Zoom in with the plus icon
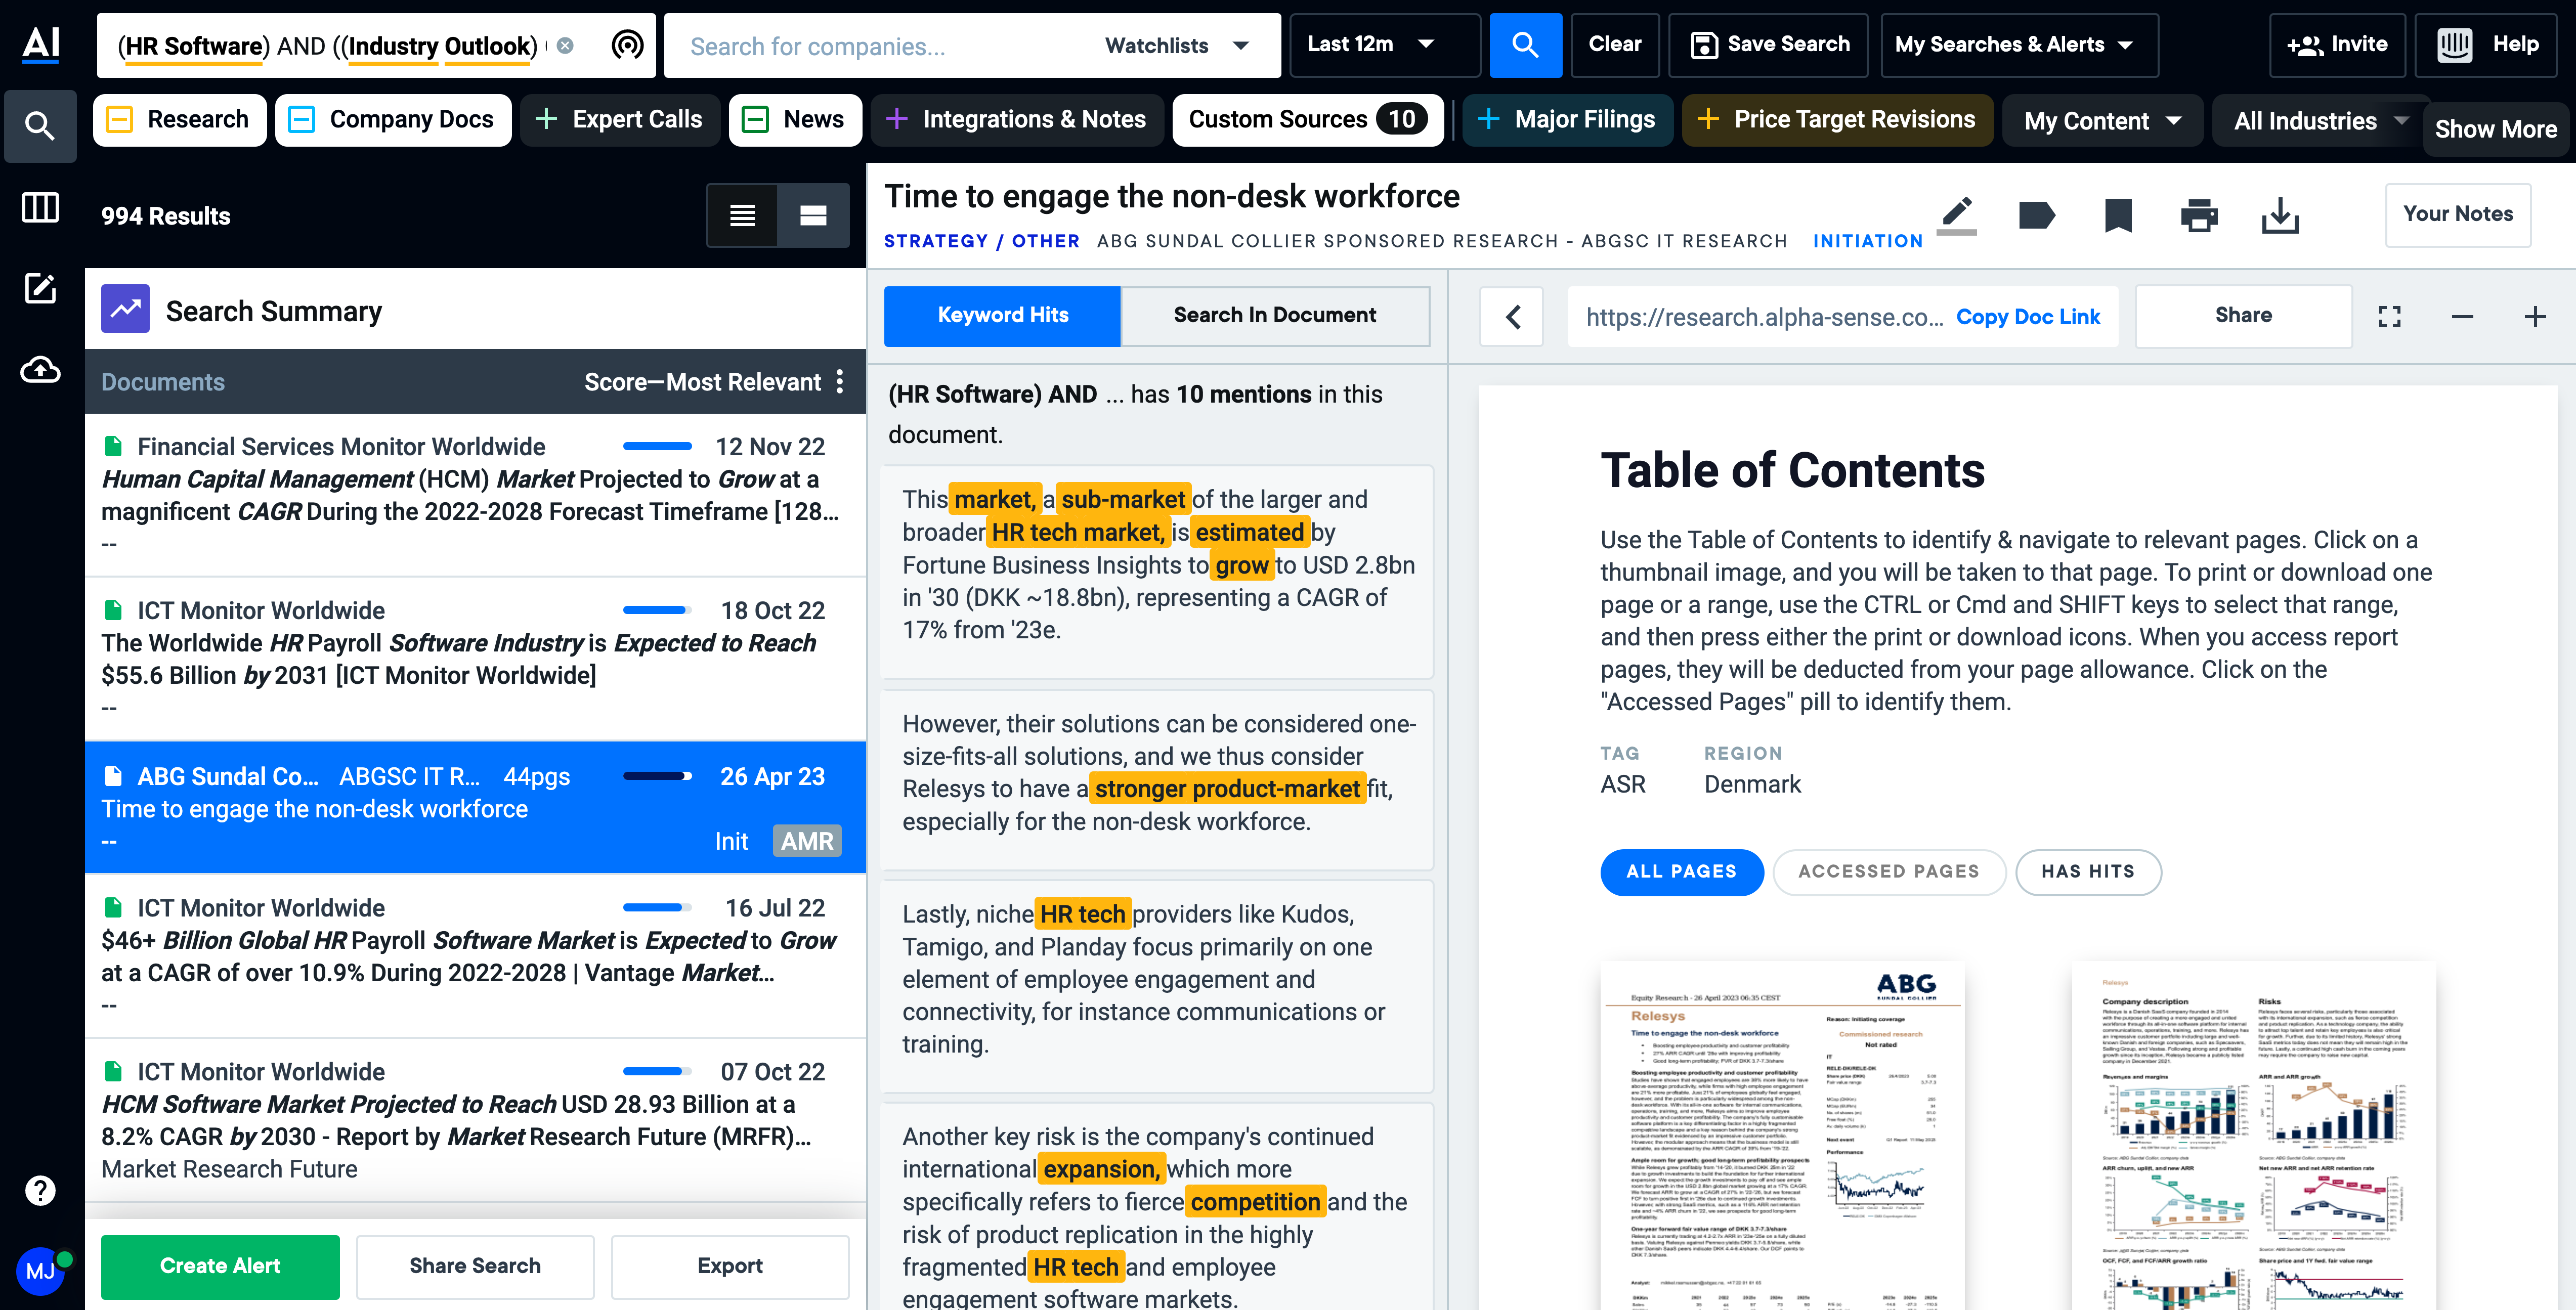The image size is (2576, 1310). point(2535,317)
